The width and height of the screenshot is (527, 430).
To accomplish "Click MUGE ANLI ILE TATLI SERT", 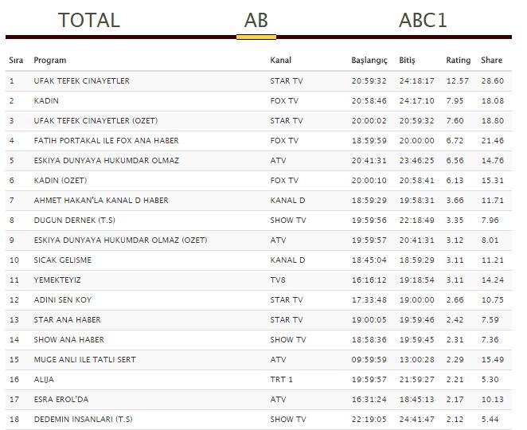I will pos(84,360).
